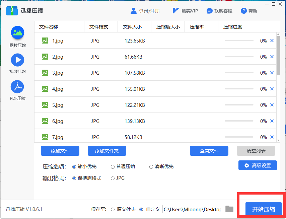Click the 登录/注册 user icon

click(134, 11)
